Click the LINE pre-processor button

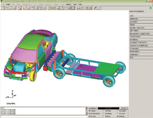tap(141, 16)
